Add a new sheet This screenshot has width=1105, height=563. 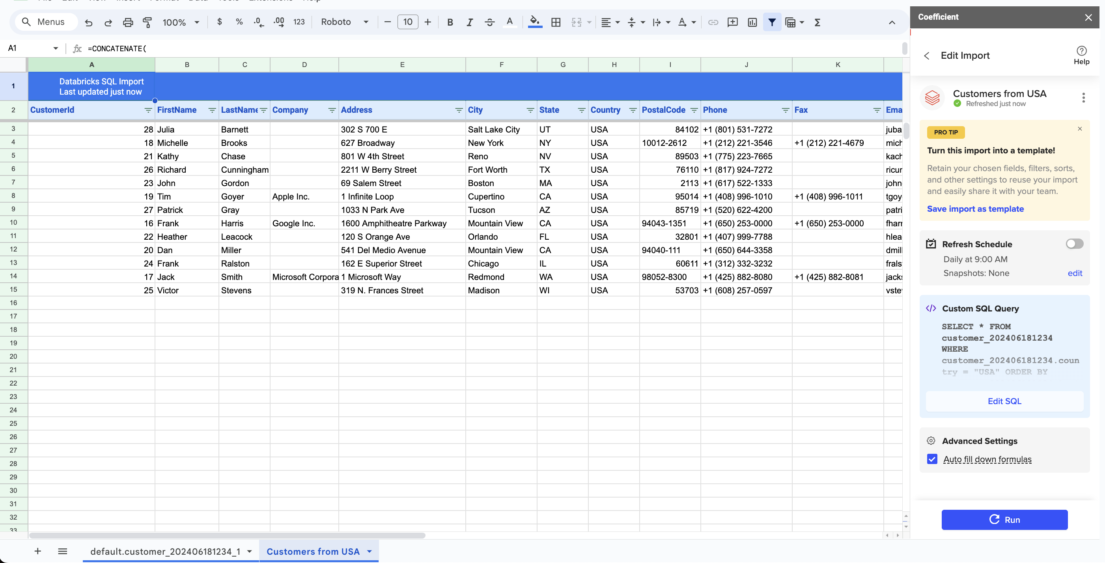(38, 551)
